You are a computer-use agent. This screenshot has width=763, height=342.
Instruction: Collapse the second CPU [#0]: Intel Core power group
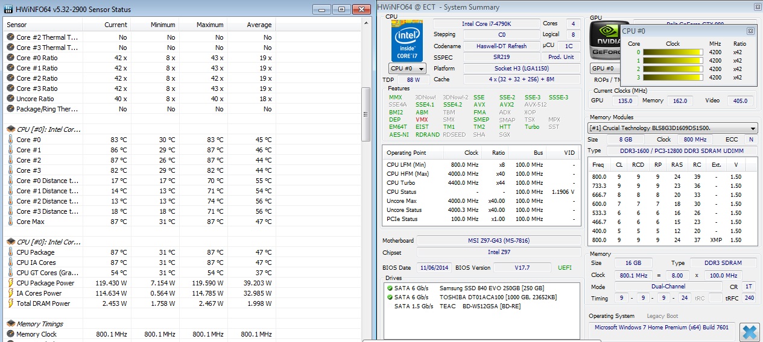10,242
